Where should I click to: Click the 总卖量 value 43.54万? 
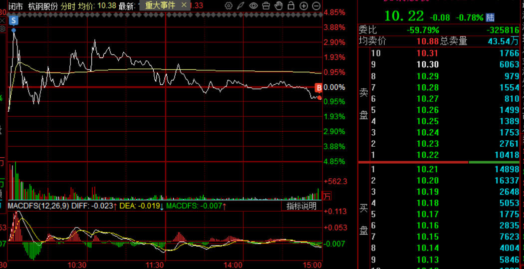click(504, 41)
